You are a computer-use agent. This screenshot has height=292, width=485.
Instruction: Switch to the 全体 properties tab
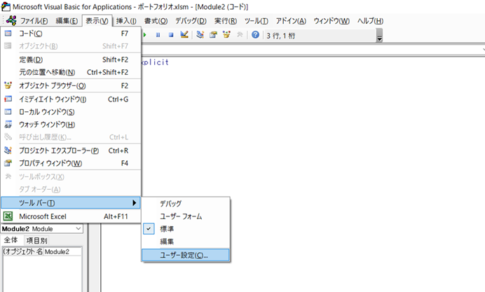click(x=11, y=240)
